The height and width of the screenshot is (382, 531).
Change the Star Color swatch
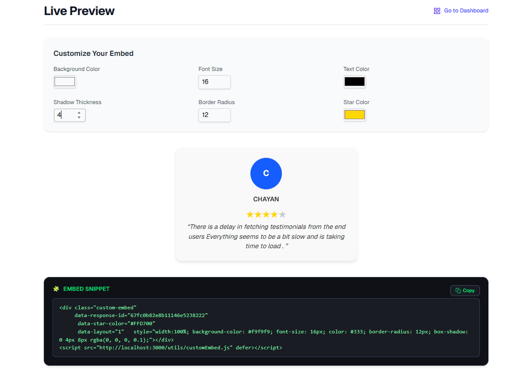coord(354,114)
